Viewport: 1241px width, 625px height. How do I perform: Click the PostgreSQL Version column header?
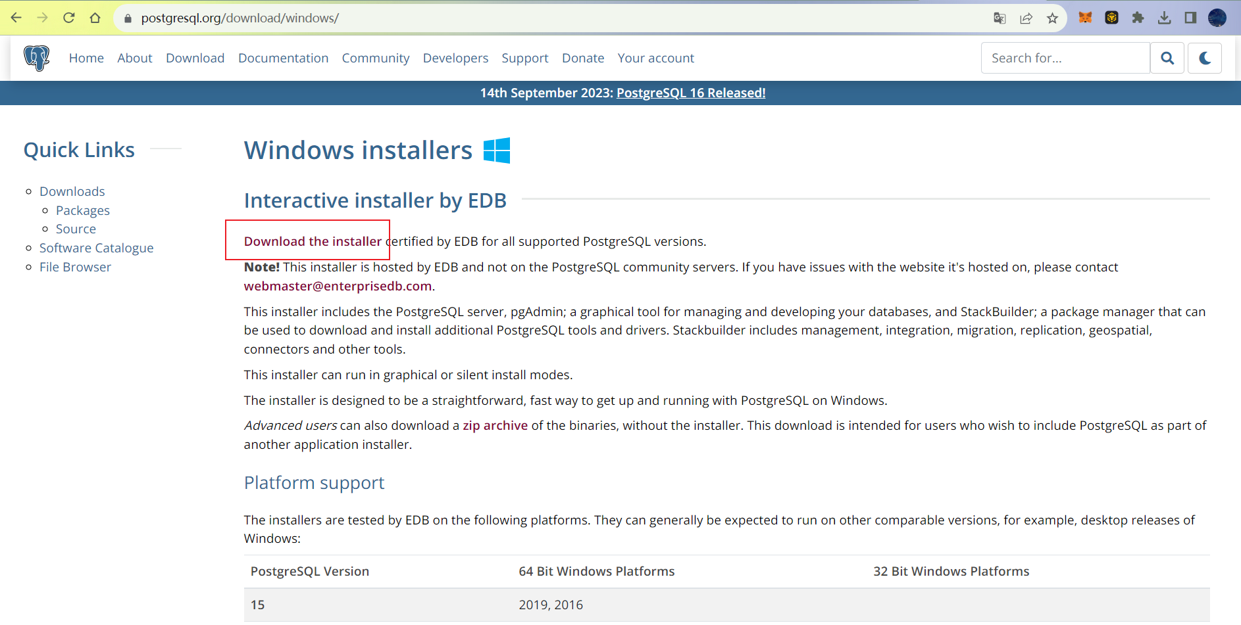pyautogui.click(x=310, y=571)
